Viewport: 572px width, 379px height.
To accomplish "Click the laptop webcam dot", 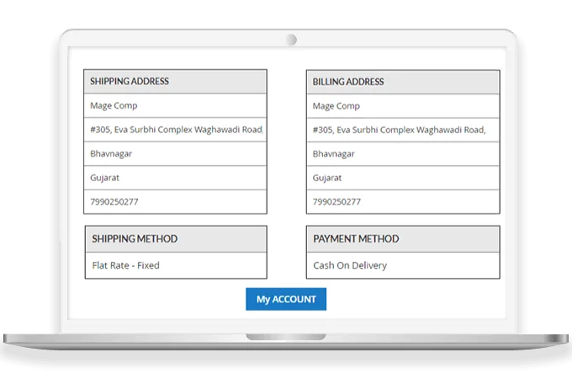I will 291,40.
